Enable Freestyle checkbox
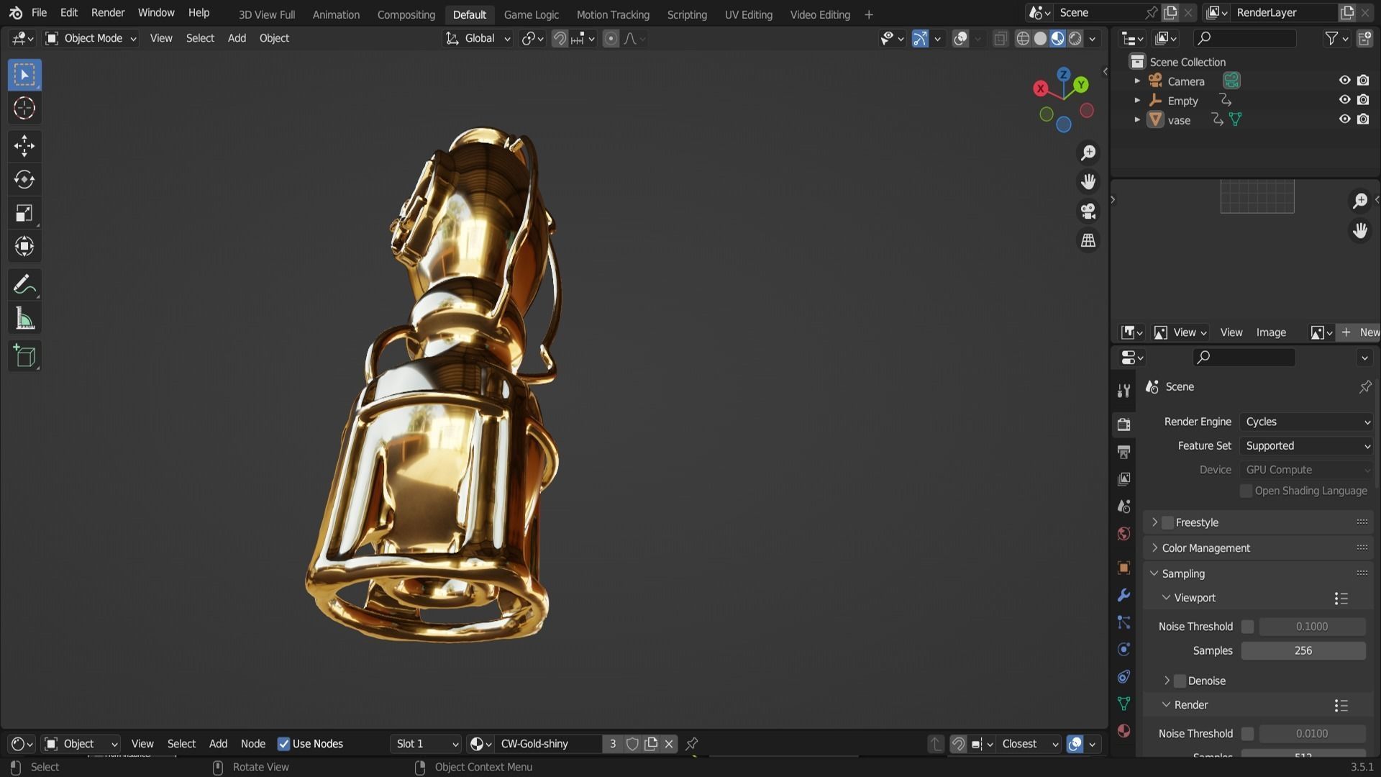The image size is (1381, 777). click(1168, 522)
